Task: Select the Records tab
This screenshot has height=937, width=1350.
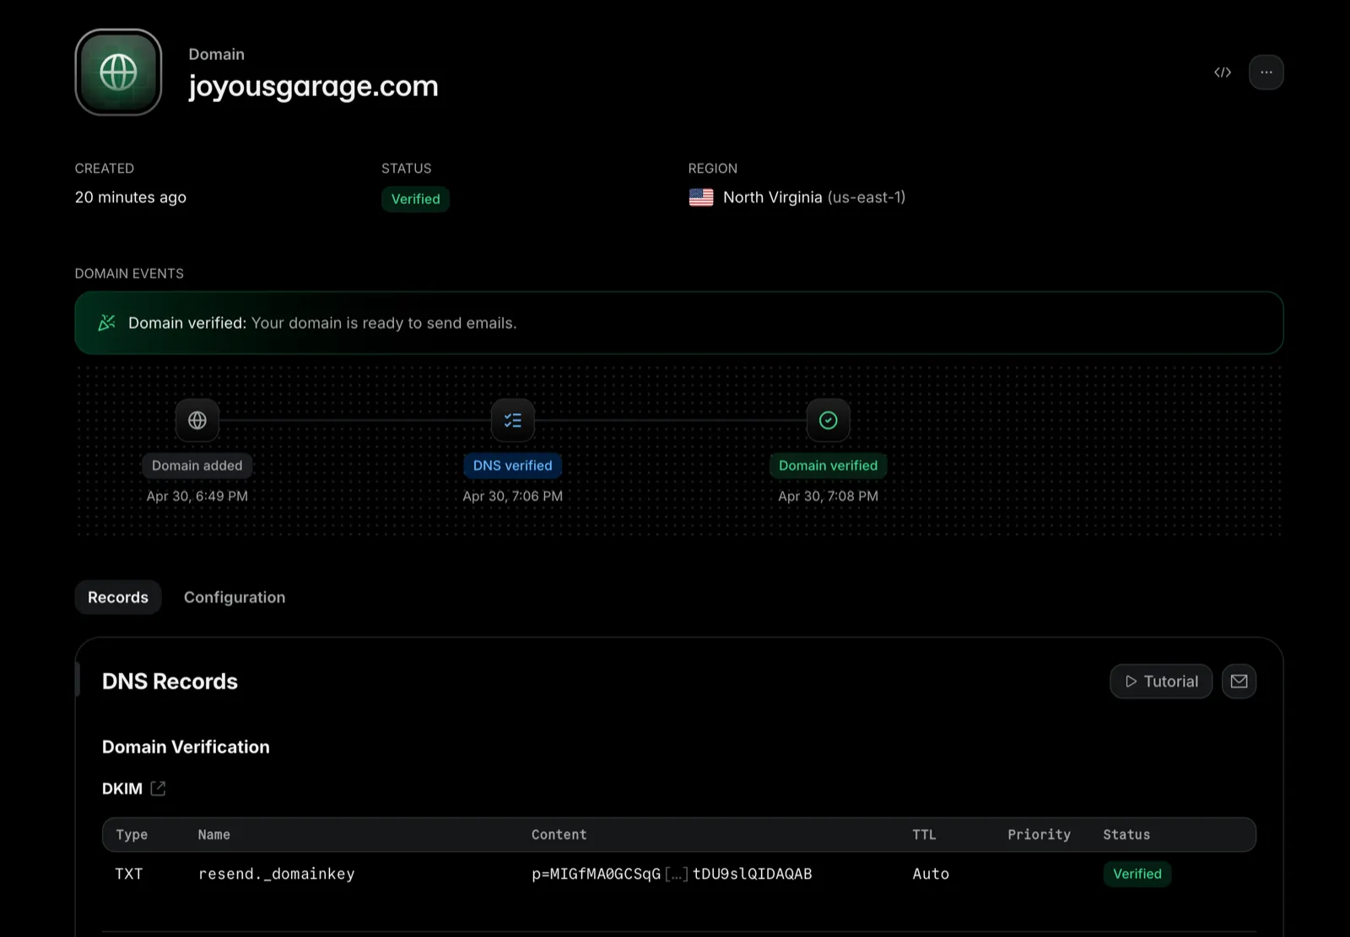Action: pyautogui.click(x=118, y=597)
